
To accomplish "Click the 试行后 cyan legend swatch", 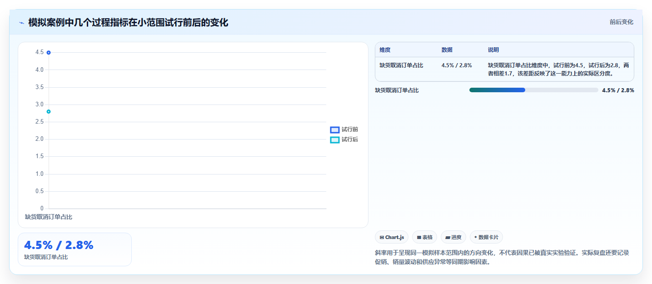I will (x=335, y=140).
